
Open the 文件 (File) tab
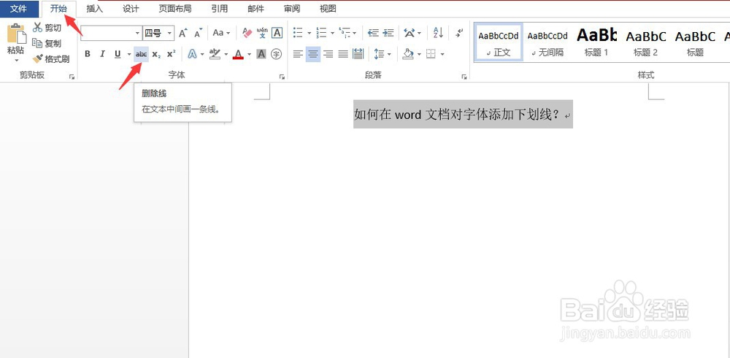[x=19, y=8]
